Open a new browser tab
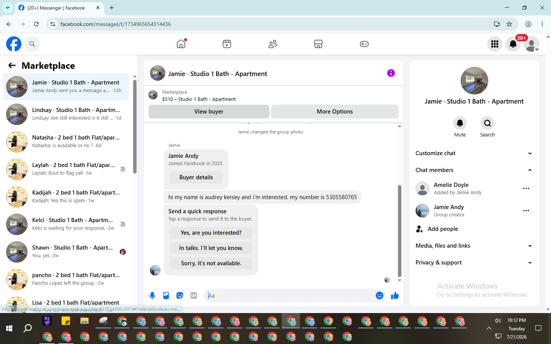Screen dimensions: 551x344 coord(112,8)
